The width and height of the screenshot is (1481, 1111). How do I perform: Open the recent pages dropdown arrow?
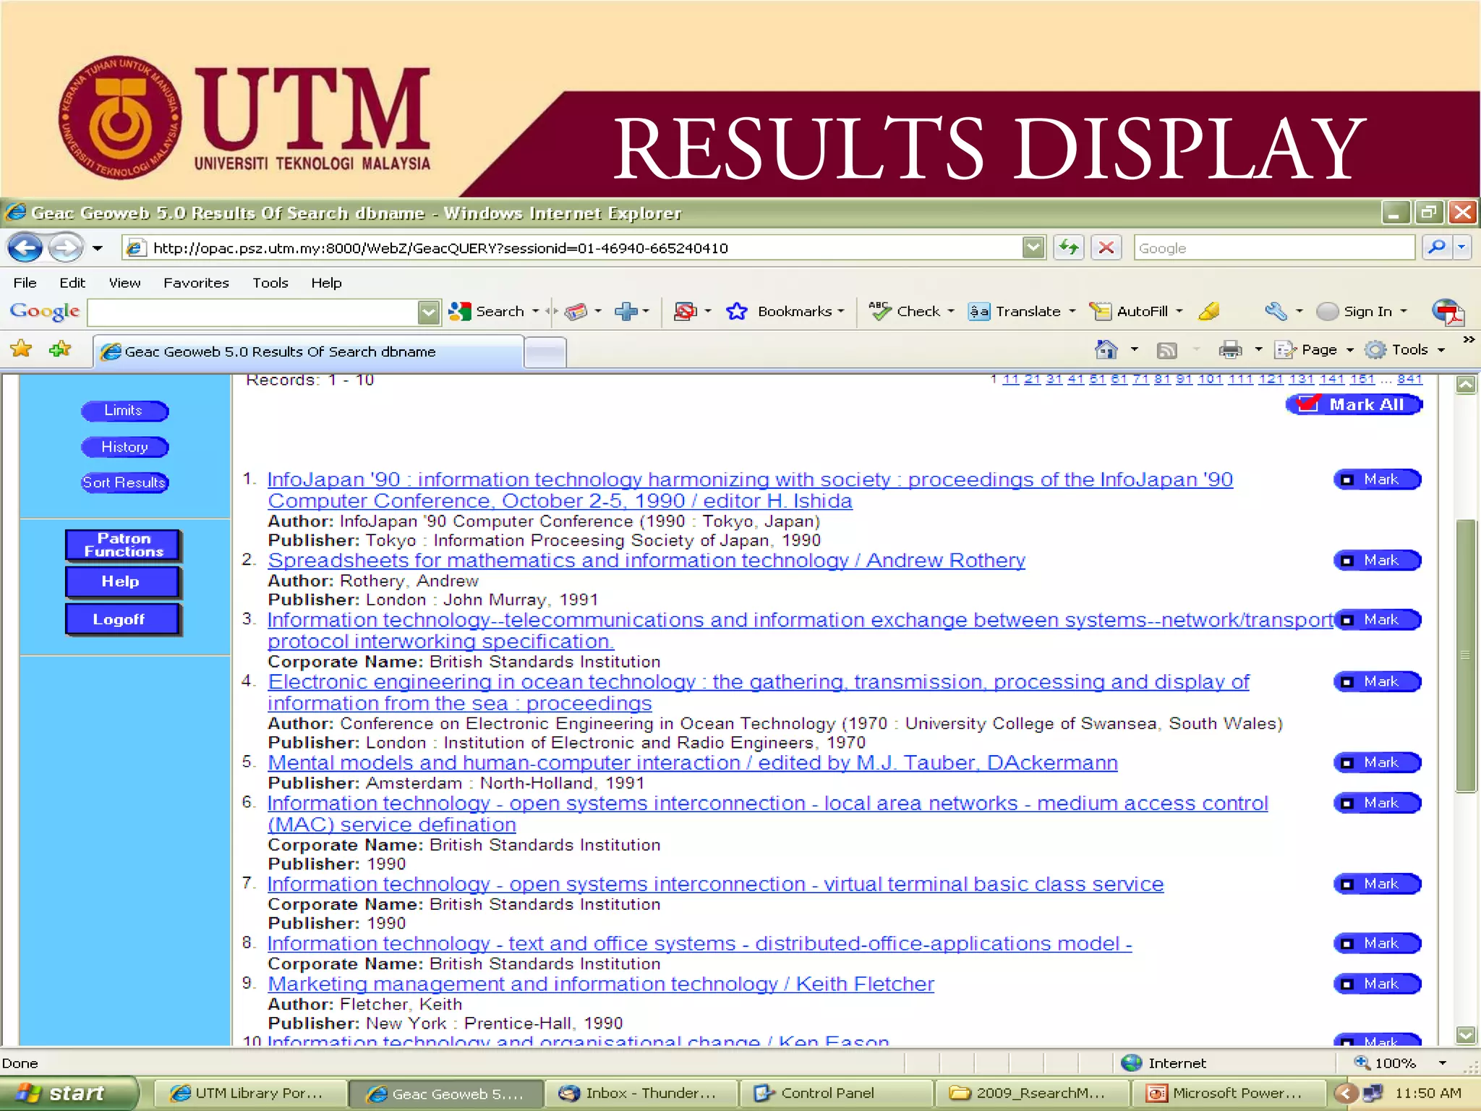pos(98,248)
